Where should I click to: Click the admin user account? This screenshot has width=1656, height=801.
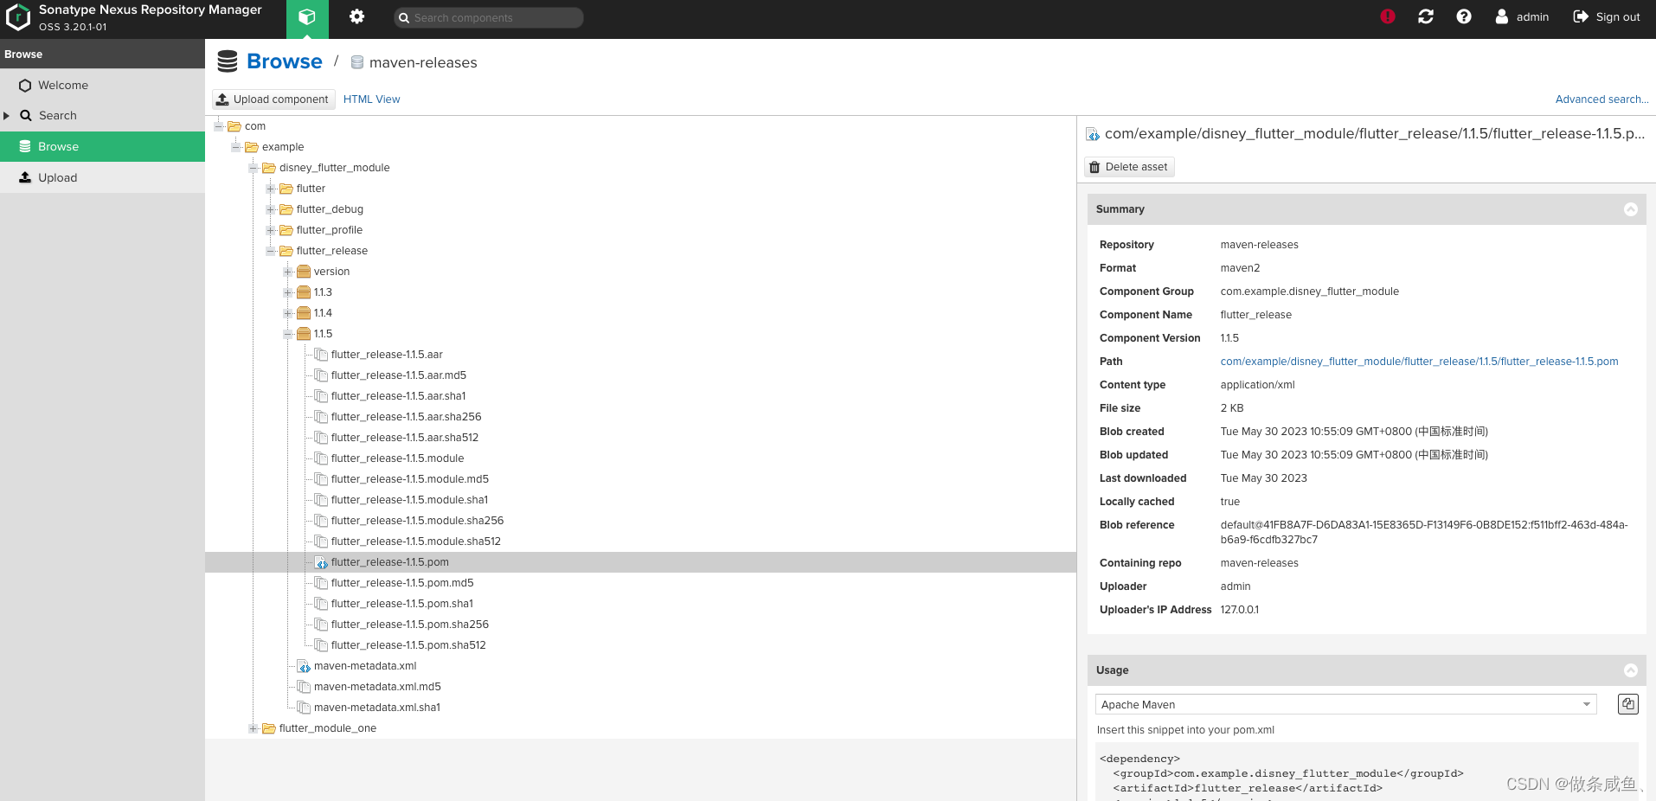pyautogui.click(x=1522, y=16)
